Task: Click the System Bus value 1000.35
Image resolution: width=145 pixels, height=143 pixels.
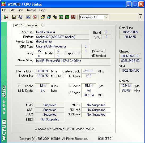Action: [42, 76]
